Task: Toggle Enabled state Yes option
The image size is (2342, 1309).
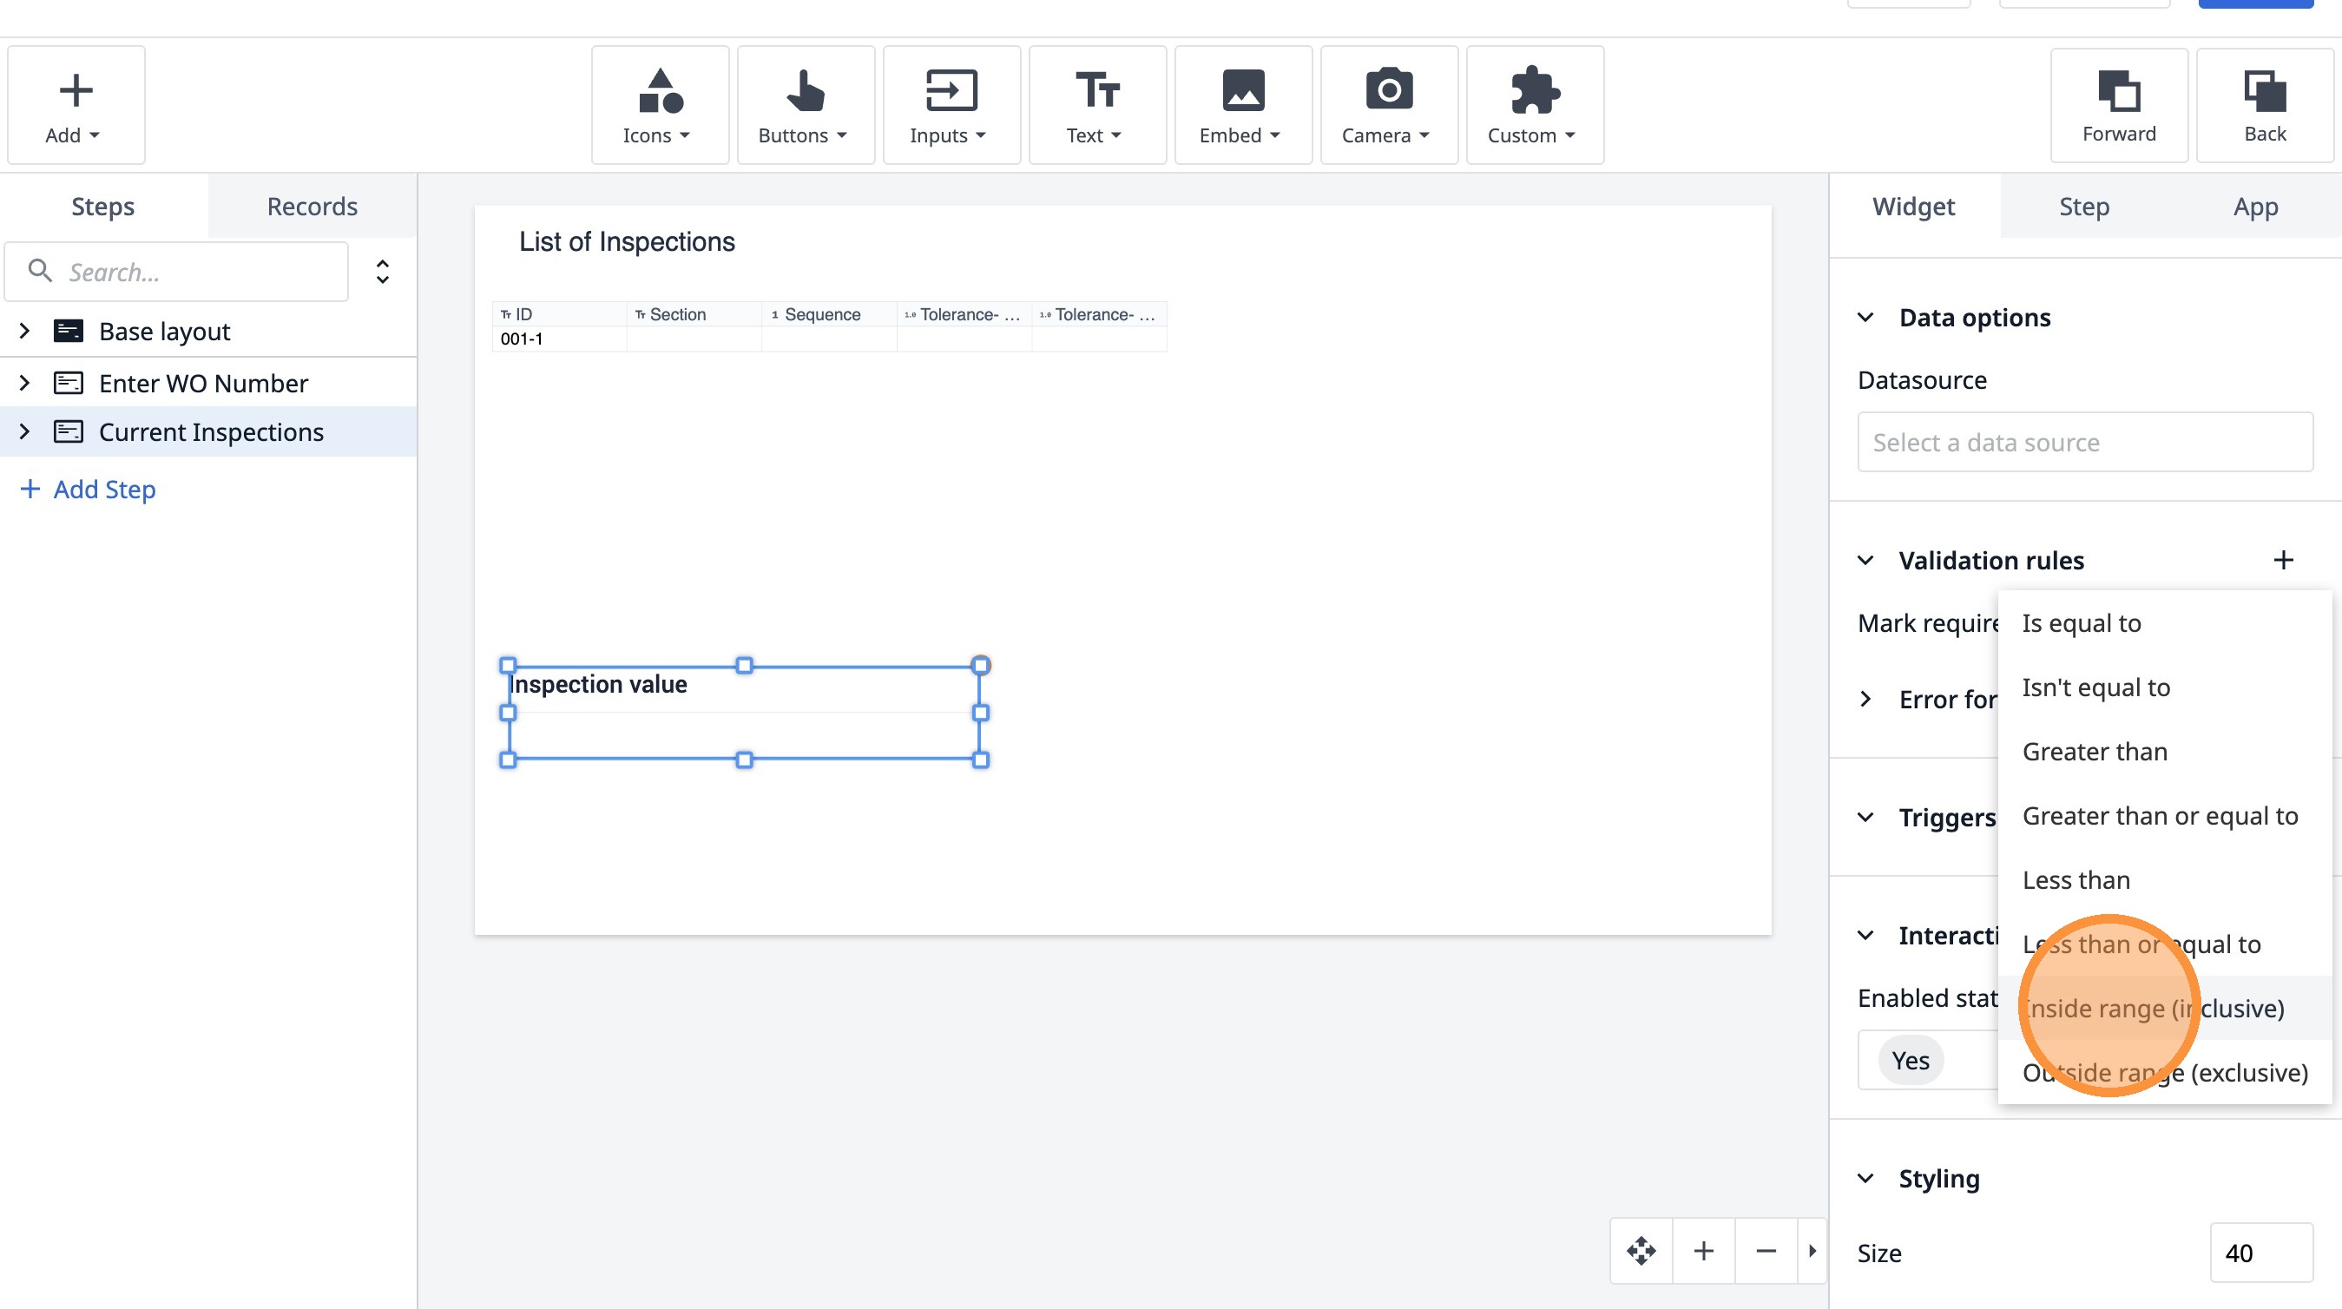Action: [1911, 1060]
